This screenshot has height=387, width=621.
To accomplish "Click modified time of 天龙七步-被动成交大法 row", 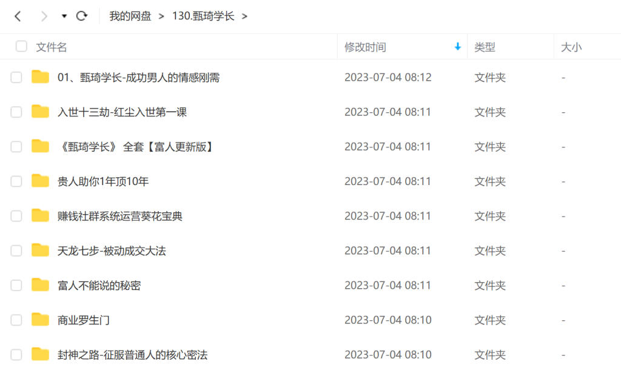I will pos(388,251).
